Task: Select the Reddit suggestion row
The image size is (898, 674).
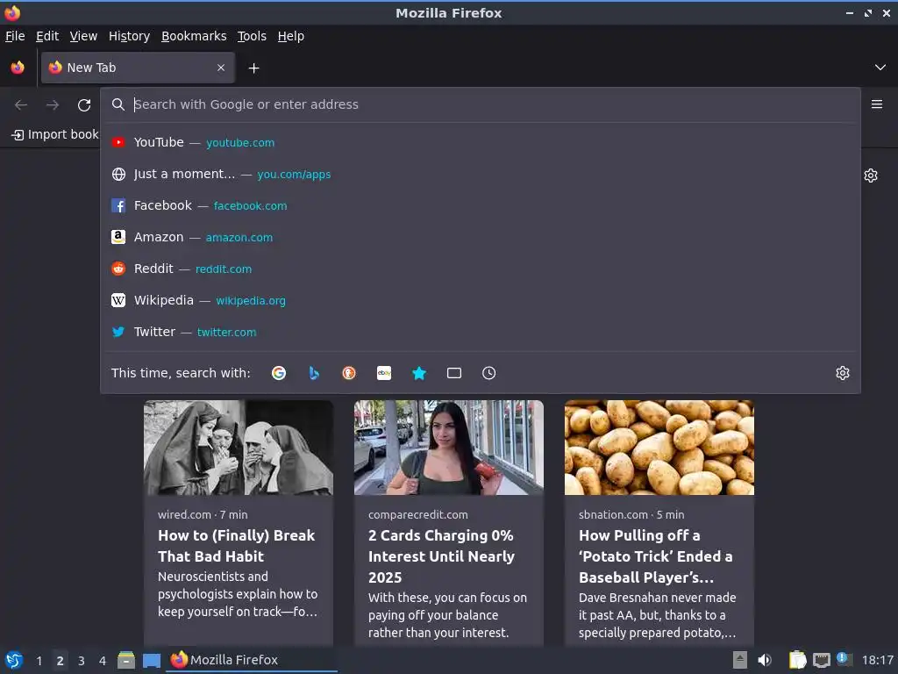Action: click(x=480, y=269)
